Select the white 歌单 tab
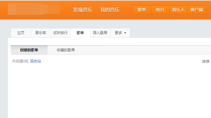The height and width of the screenshot is (118, 211). pyautogui.click(x=80, y=33)
